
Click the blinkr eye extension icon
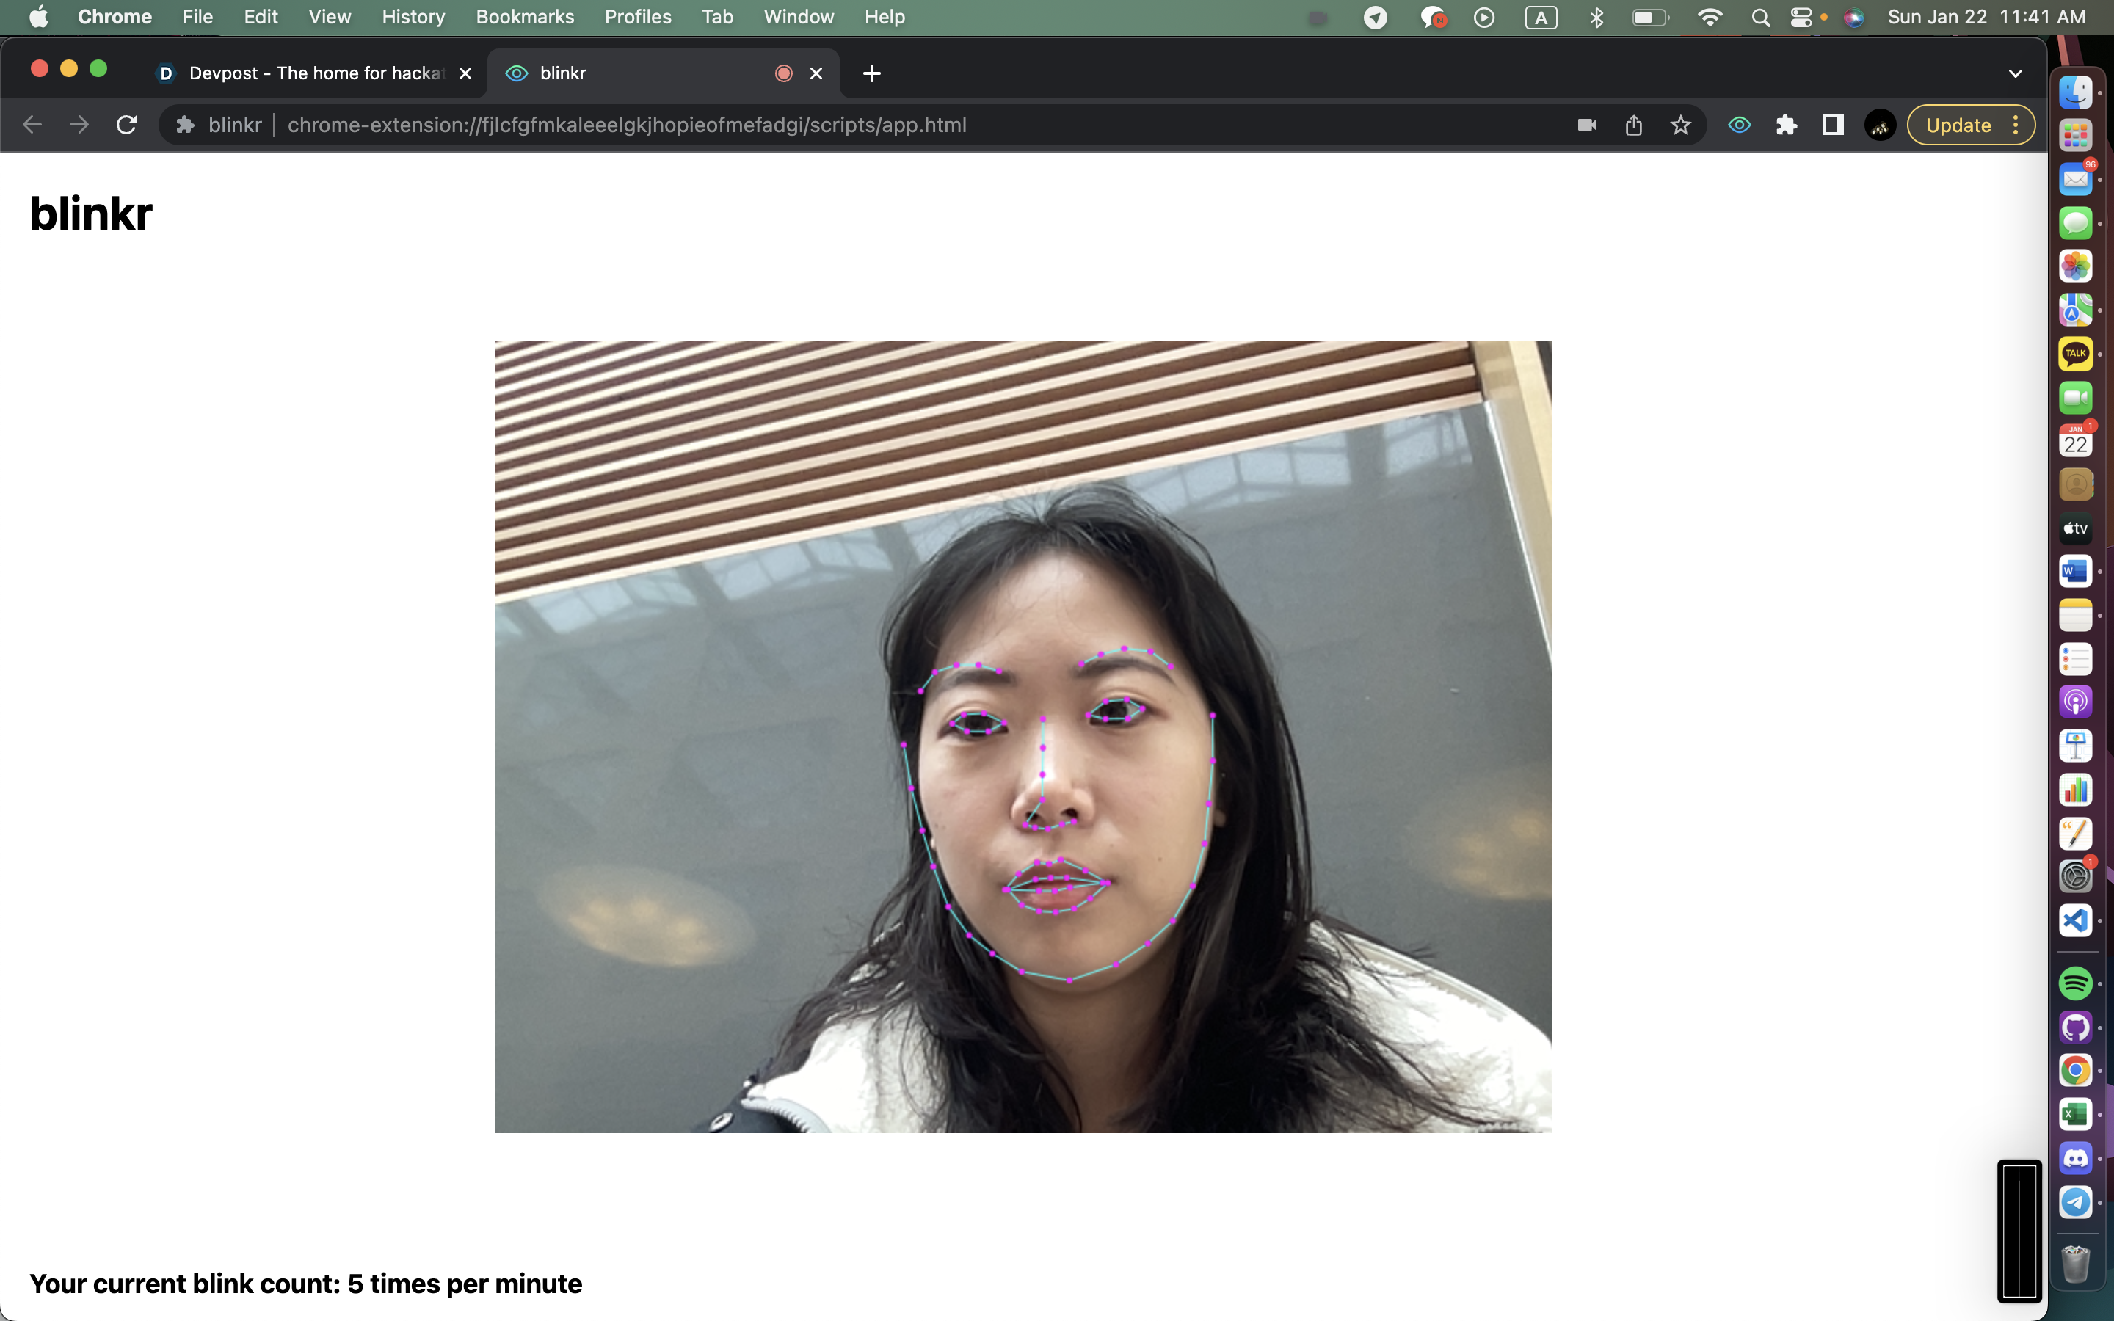[1738, 125]
